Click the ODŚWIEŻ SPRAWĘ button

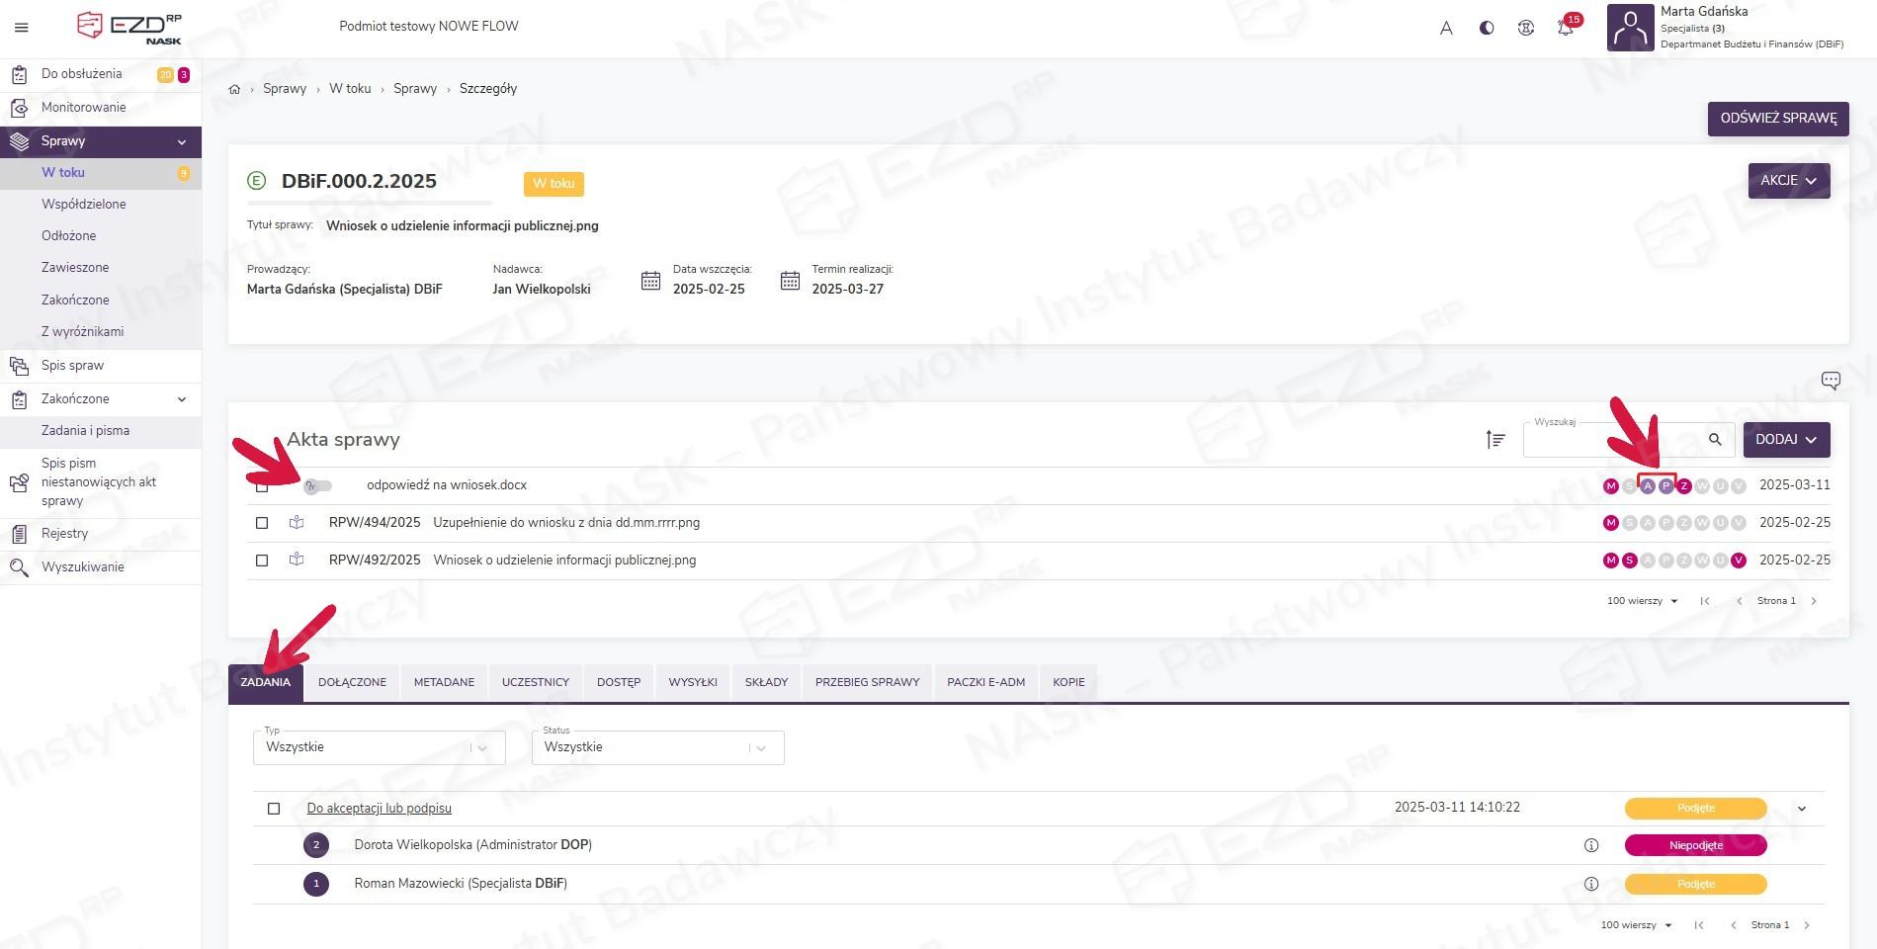[1777, 119]
